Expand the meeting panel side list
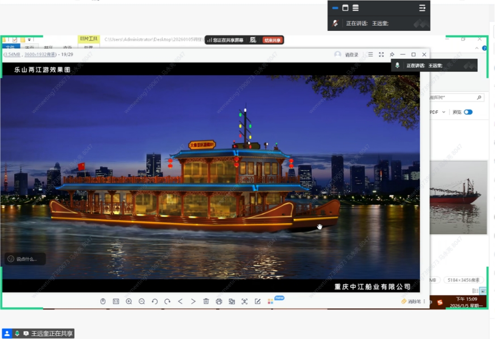 coord(422,8)
